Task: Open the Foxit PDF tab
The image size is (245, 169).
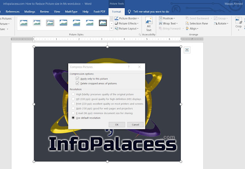Action: pyautogui.click(x=100, y=11)
